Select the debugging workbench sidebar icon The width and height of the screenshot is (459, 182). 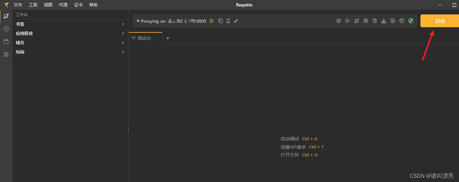(x=6, y=16)
